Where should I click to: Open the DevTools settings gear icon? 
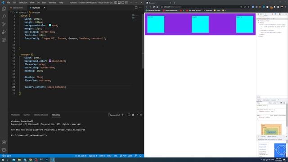[x=280, y=14]
